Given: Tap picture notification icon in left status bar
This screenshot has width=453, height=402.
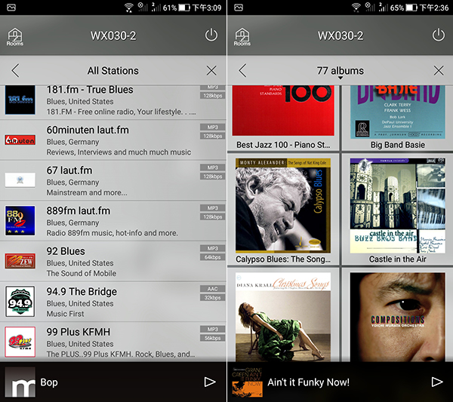Looking at the screenshot, I should 11,8.
